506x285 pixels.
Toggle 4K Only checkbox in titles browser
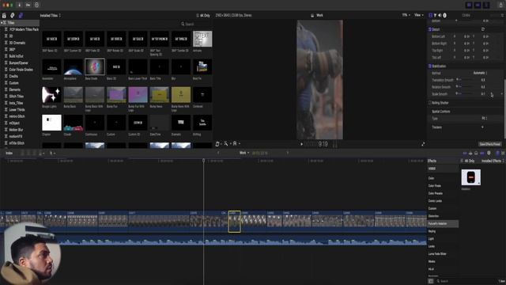point(198,15)
